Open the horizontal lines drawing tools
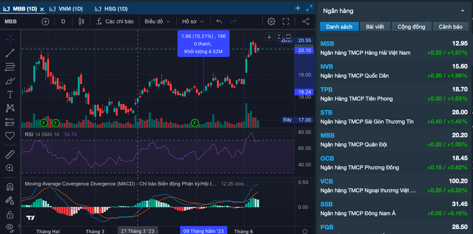473x234 pixels. tap(10, 67)
